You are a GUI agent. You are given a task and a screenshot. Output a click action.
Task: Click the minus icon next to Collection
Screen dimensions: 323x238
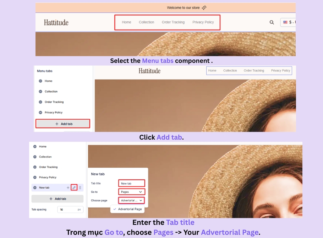point(35,157)
